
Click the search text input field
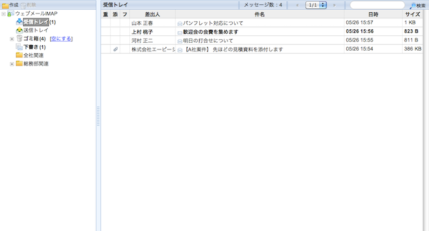[x=378, y=5]
